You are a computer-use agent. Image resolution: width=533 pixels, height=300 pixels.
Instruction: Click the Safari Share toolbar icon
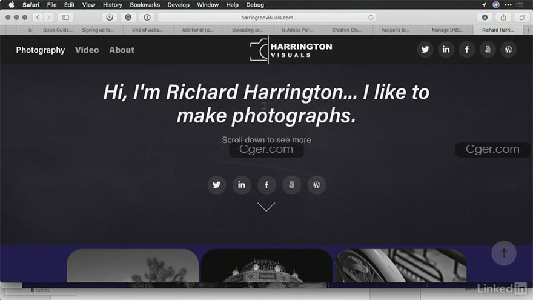503,18
